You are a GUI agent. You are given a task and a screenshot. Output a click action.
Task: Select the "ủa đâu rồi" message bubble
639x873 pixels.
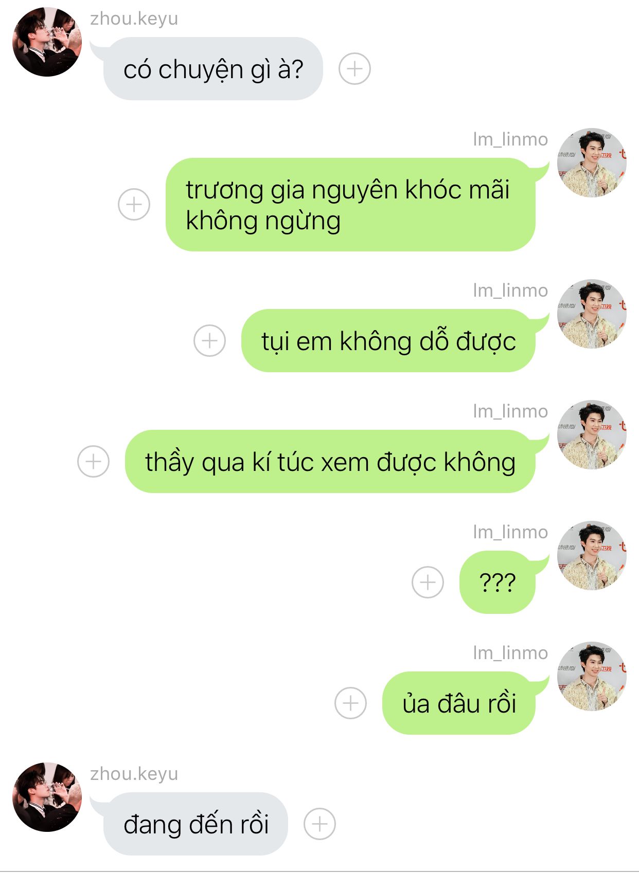459,703
